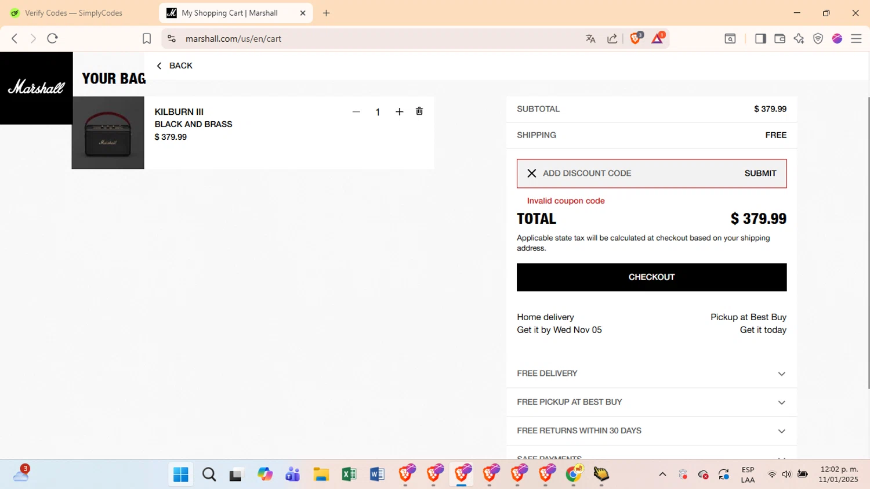Share this page via share icon
The height and width of the screenshot is (489, 870).
612,38
